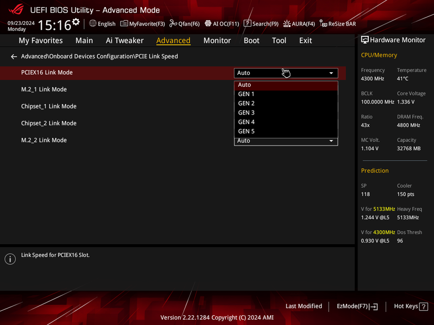The height and width of the screenshot is (325, 434).
Task: Click the 15:16 clock display
Action: coord(54,25)
